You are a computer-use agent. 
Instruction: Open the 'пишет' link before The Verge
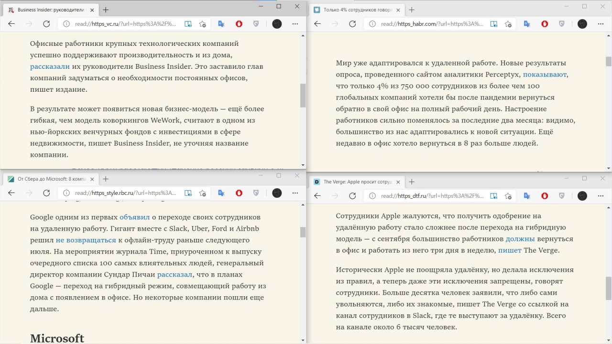pyautogui.click(x=510, y=250)
